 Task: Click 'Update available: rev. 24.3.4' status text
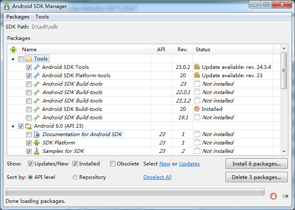236,67
